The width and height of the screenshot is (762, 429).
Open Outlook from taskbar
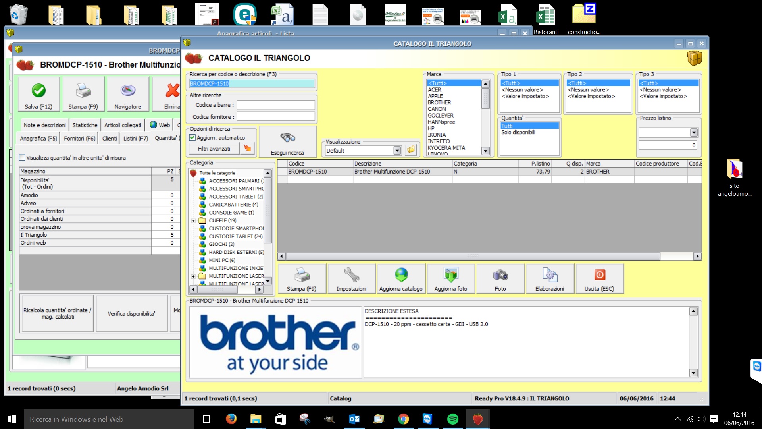(x=354, y=419)
